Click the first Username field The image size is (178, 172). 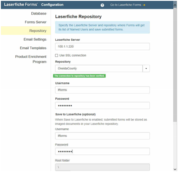[x=103, y=90]
